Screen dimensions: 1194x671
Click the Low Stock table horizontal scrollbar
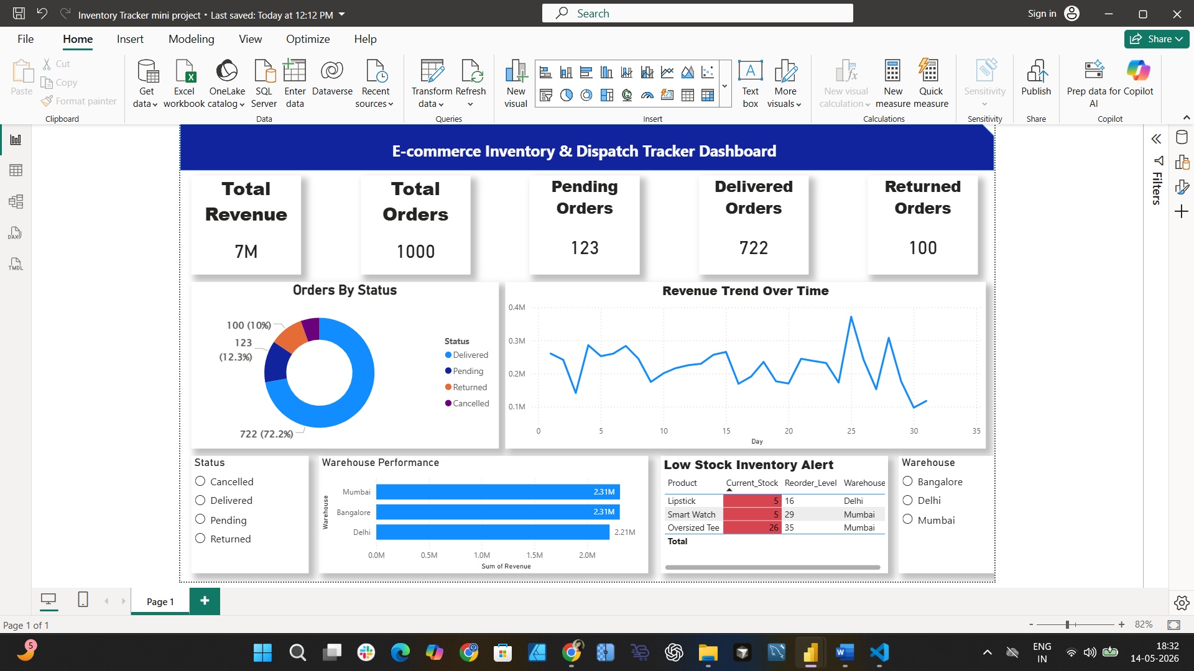pos(773,567)
